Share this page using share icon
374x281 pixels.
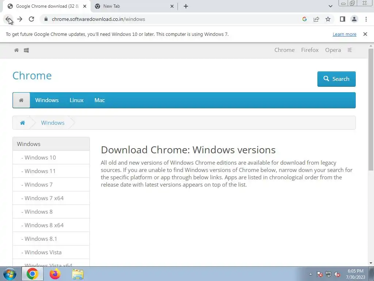pyautogui.click(x=316, y=19)
